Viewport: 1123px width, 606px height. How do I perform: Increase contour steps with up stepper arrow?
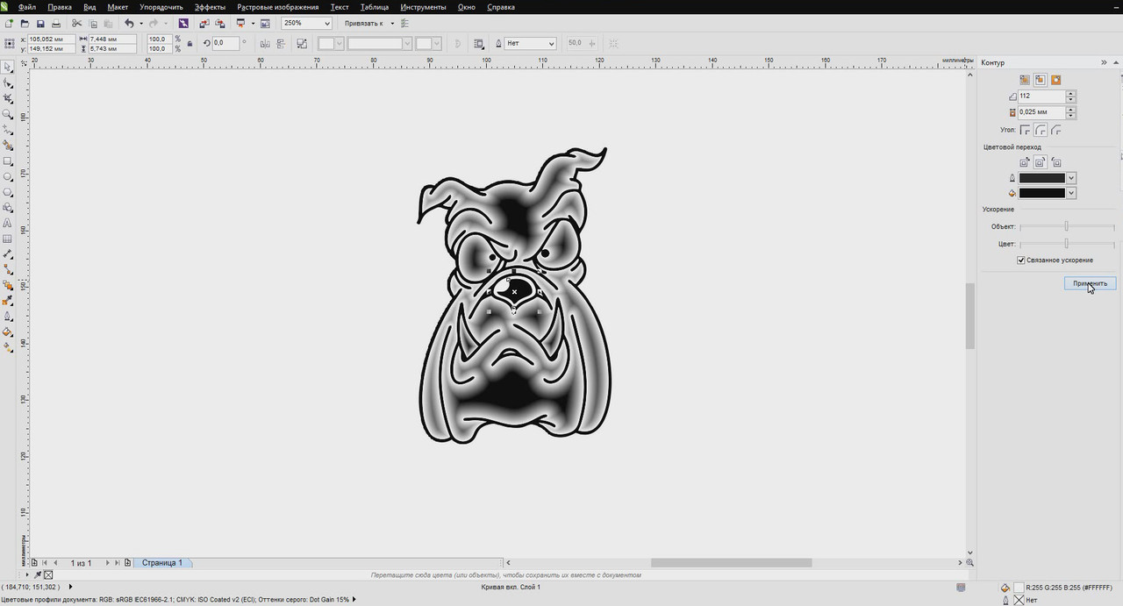pyautogui.click(x=1071, y=94)
